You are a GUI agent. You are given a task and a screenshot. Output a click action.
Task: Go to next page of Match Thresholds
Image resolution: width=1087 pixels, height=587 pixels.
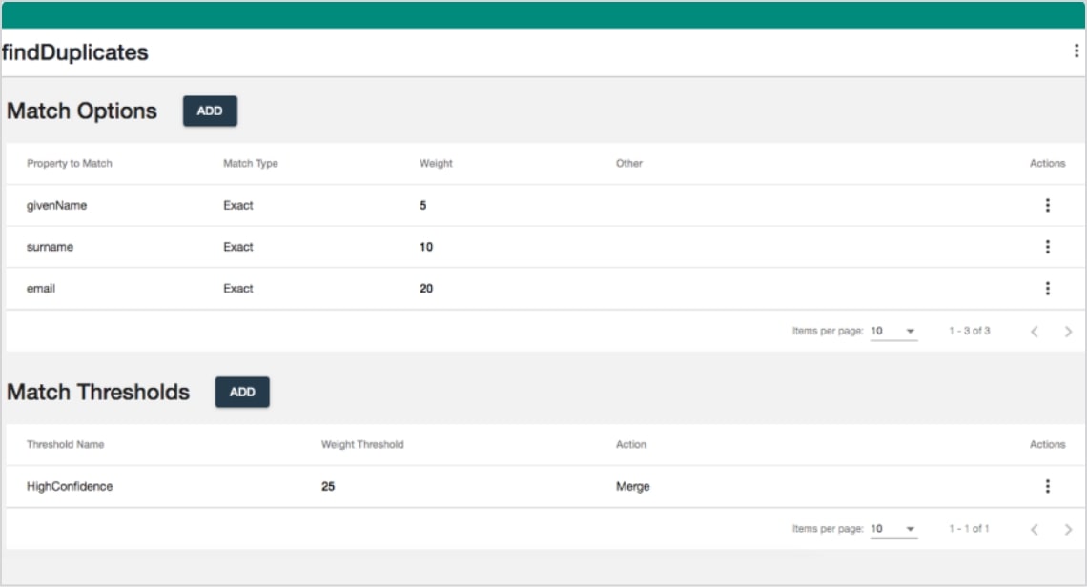1068,529
